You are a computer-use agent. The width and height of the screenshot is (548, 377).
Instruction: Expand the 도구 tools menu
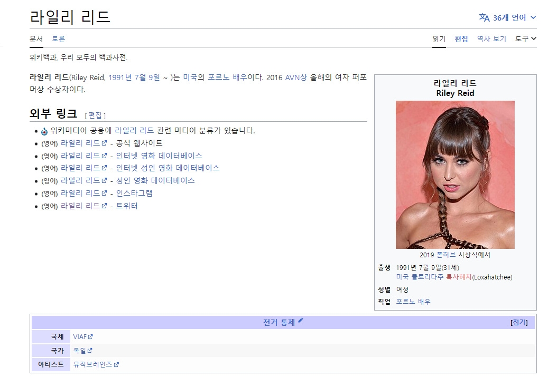click(525, 38)
